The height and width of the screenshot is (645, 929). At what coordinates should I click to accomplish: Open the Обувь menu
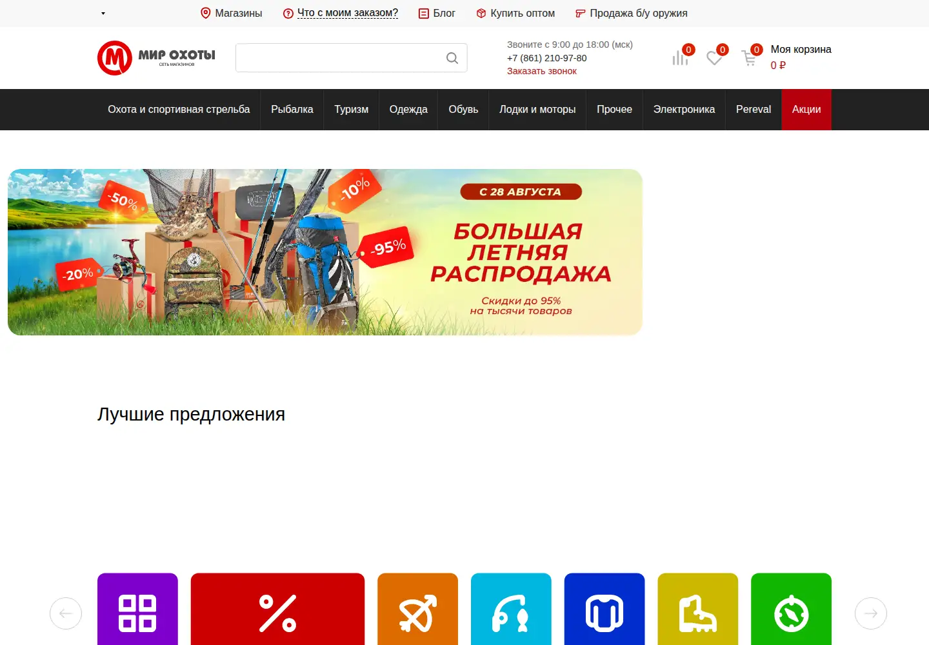(x=463, y=110)
